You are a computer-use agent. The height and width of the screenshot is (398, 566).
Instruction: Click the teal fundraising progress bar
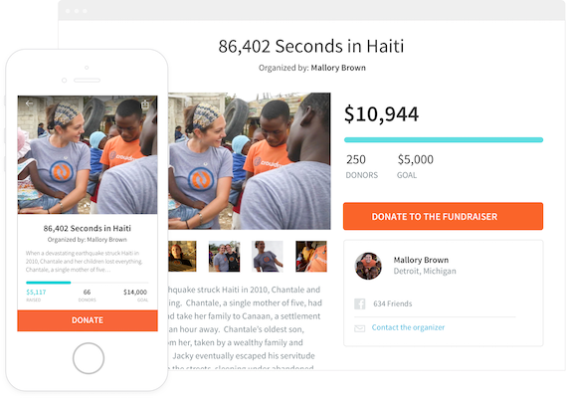pos(444,139)
